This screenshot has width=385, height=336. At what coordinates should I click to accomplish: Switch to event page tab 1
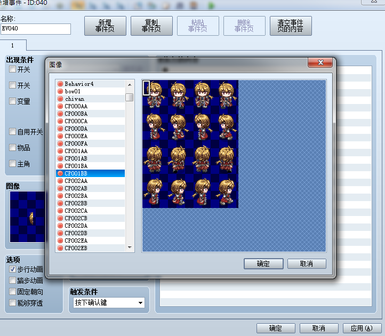coord(13,45)
